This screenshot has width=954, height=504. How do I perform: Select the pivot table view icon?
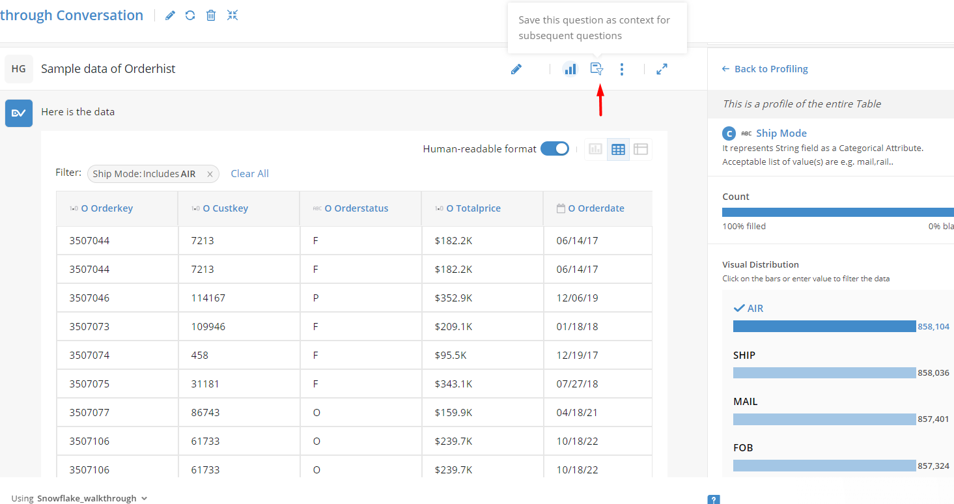click(x=641, y=150)
